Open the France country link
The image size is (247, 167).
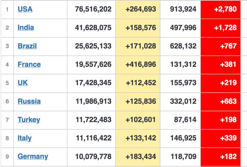(29, 64)
